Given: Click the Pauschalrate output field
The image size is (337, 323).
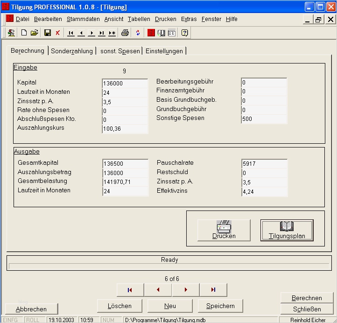Looking at the screenshot, I should (264, 163).
